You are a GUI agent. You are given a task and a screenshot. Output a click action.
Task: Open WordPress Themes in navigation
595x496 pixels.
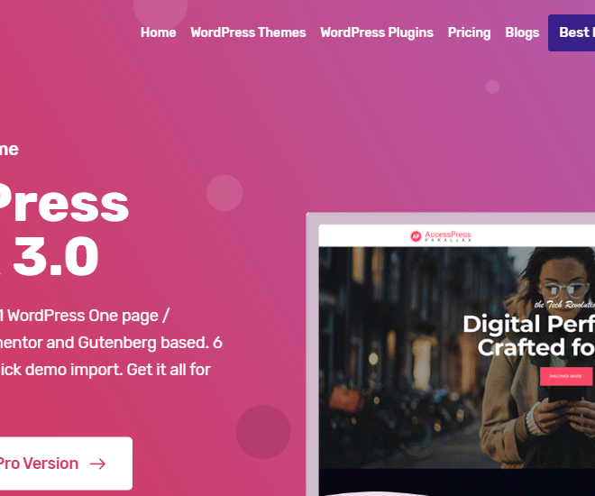[x=248, y=32]
